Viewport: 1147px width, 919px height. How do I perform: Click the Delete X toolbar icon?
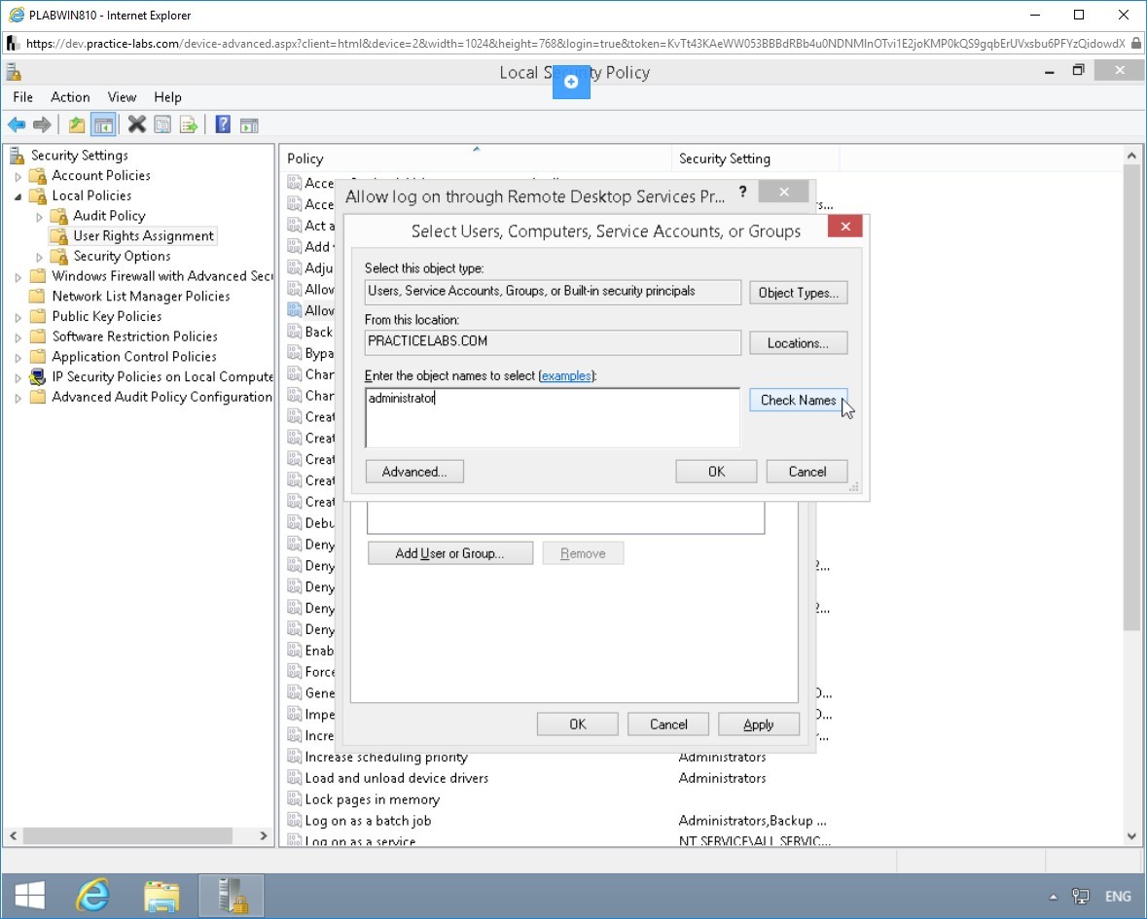[x=137, y=125]
